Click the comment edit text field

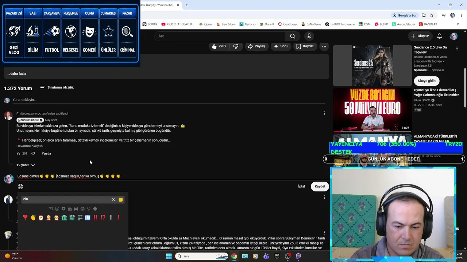pos(173,176)
